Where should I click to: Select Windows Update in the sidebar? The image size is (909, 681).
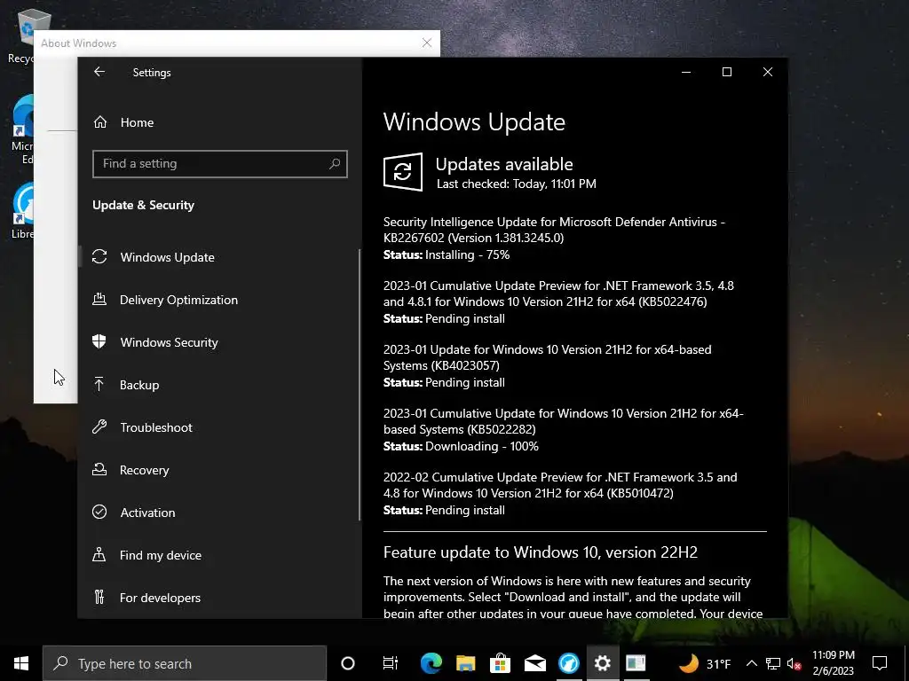(x=167, y=257)
